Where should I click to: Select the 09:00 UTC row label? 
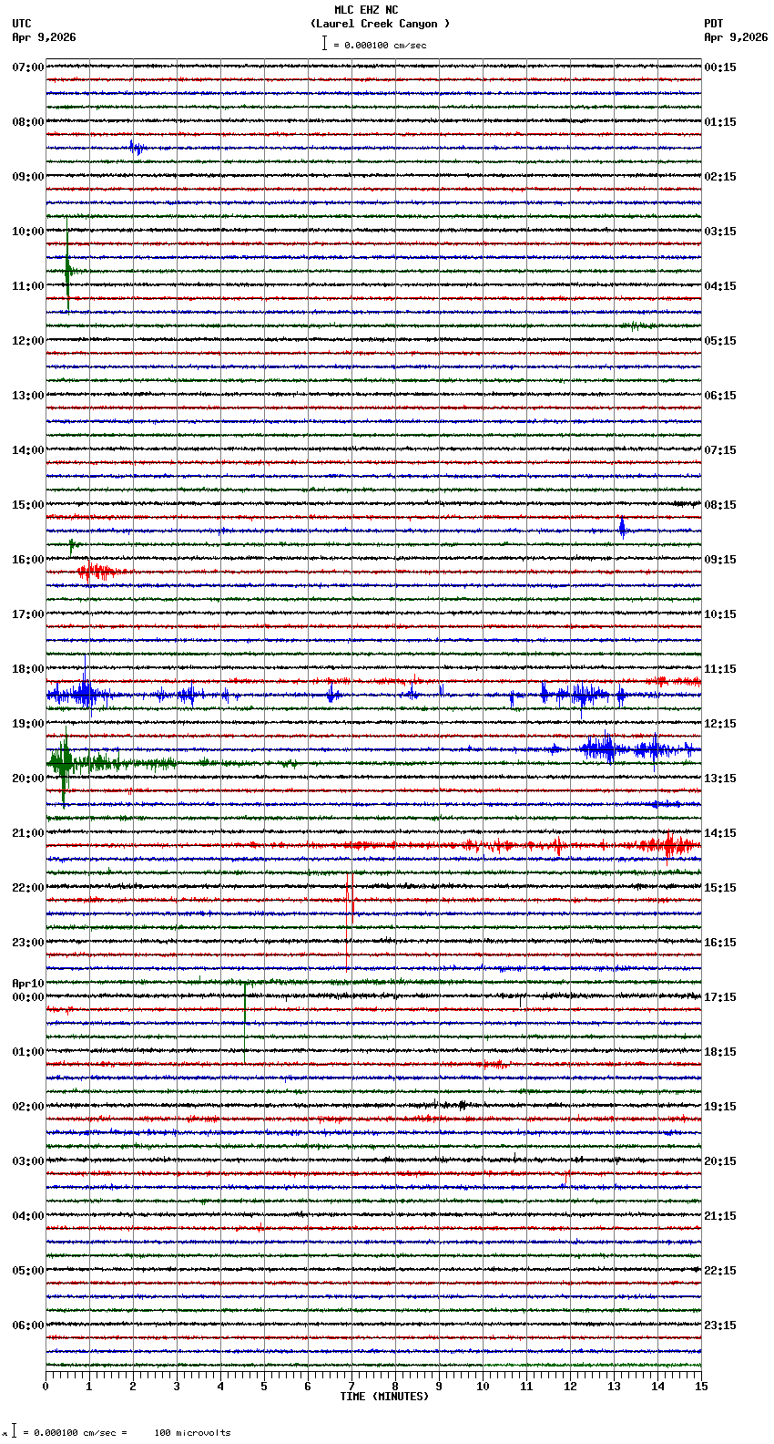[28, 177]
